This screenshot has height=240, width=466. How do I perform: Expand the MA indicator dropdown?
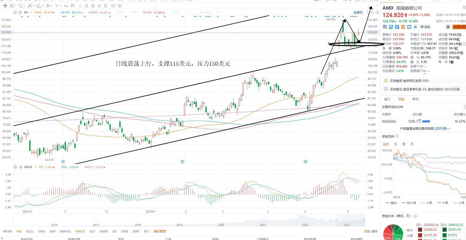31,12
